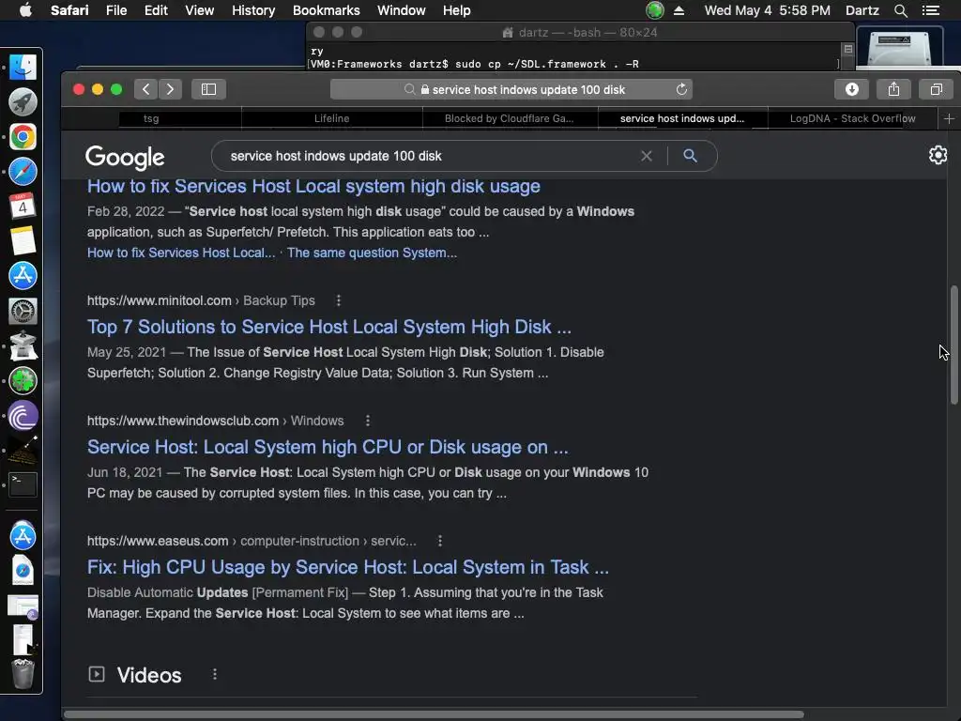The height and width of the screenshot is (721, 961).
Task: Open options beside Videos heading
Action: (215, 674)
